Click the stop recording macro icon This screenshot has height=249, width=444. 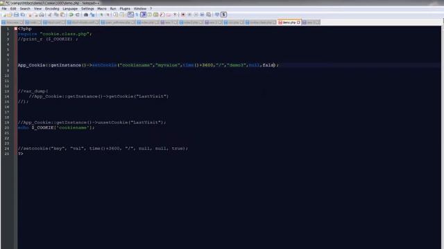click(189, 15)
